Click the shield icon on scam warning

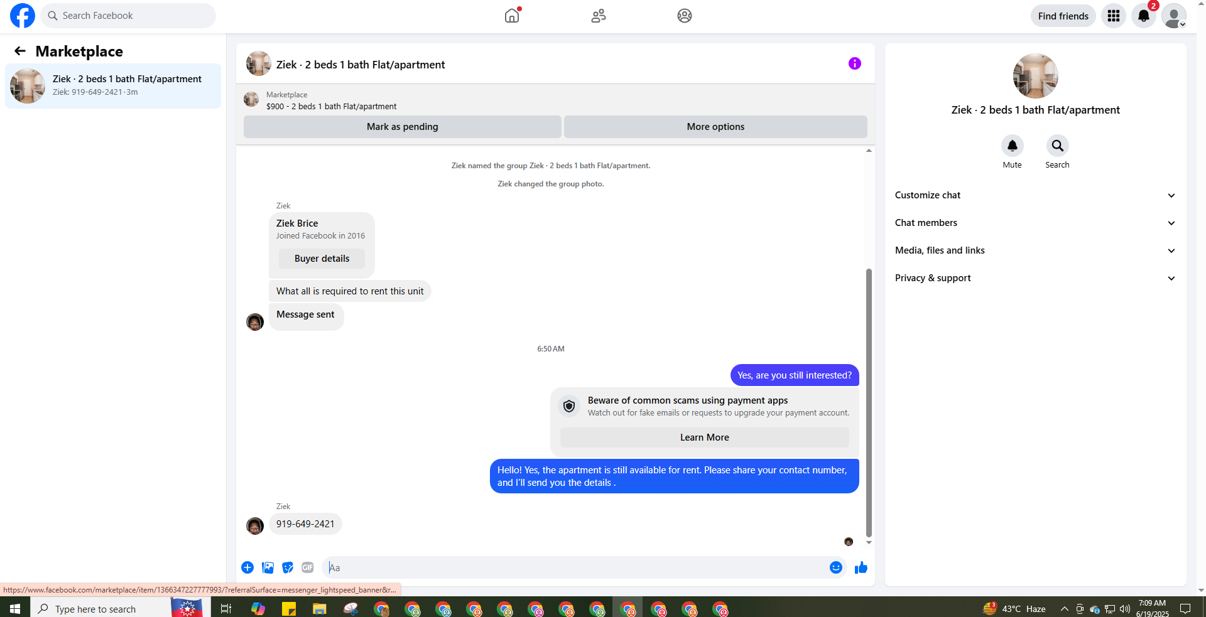click(x=569, y=406)
